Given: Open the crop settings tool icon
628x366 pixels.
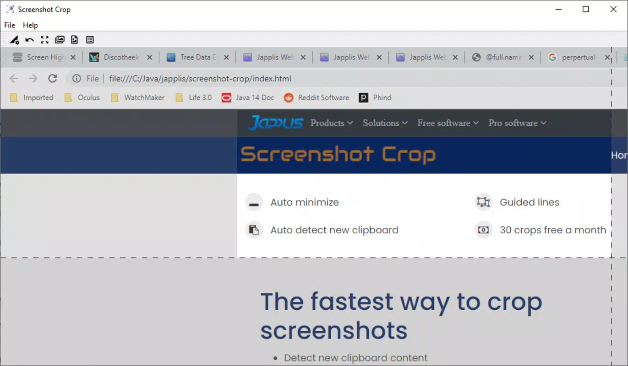Looking at the screenshot, I should [x=15, y=40].
